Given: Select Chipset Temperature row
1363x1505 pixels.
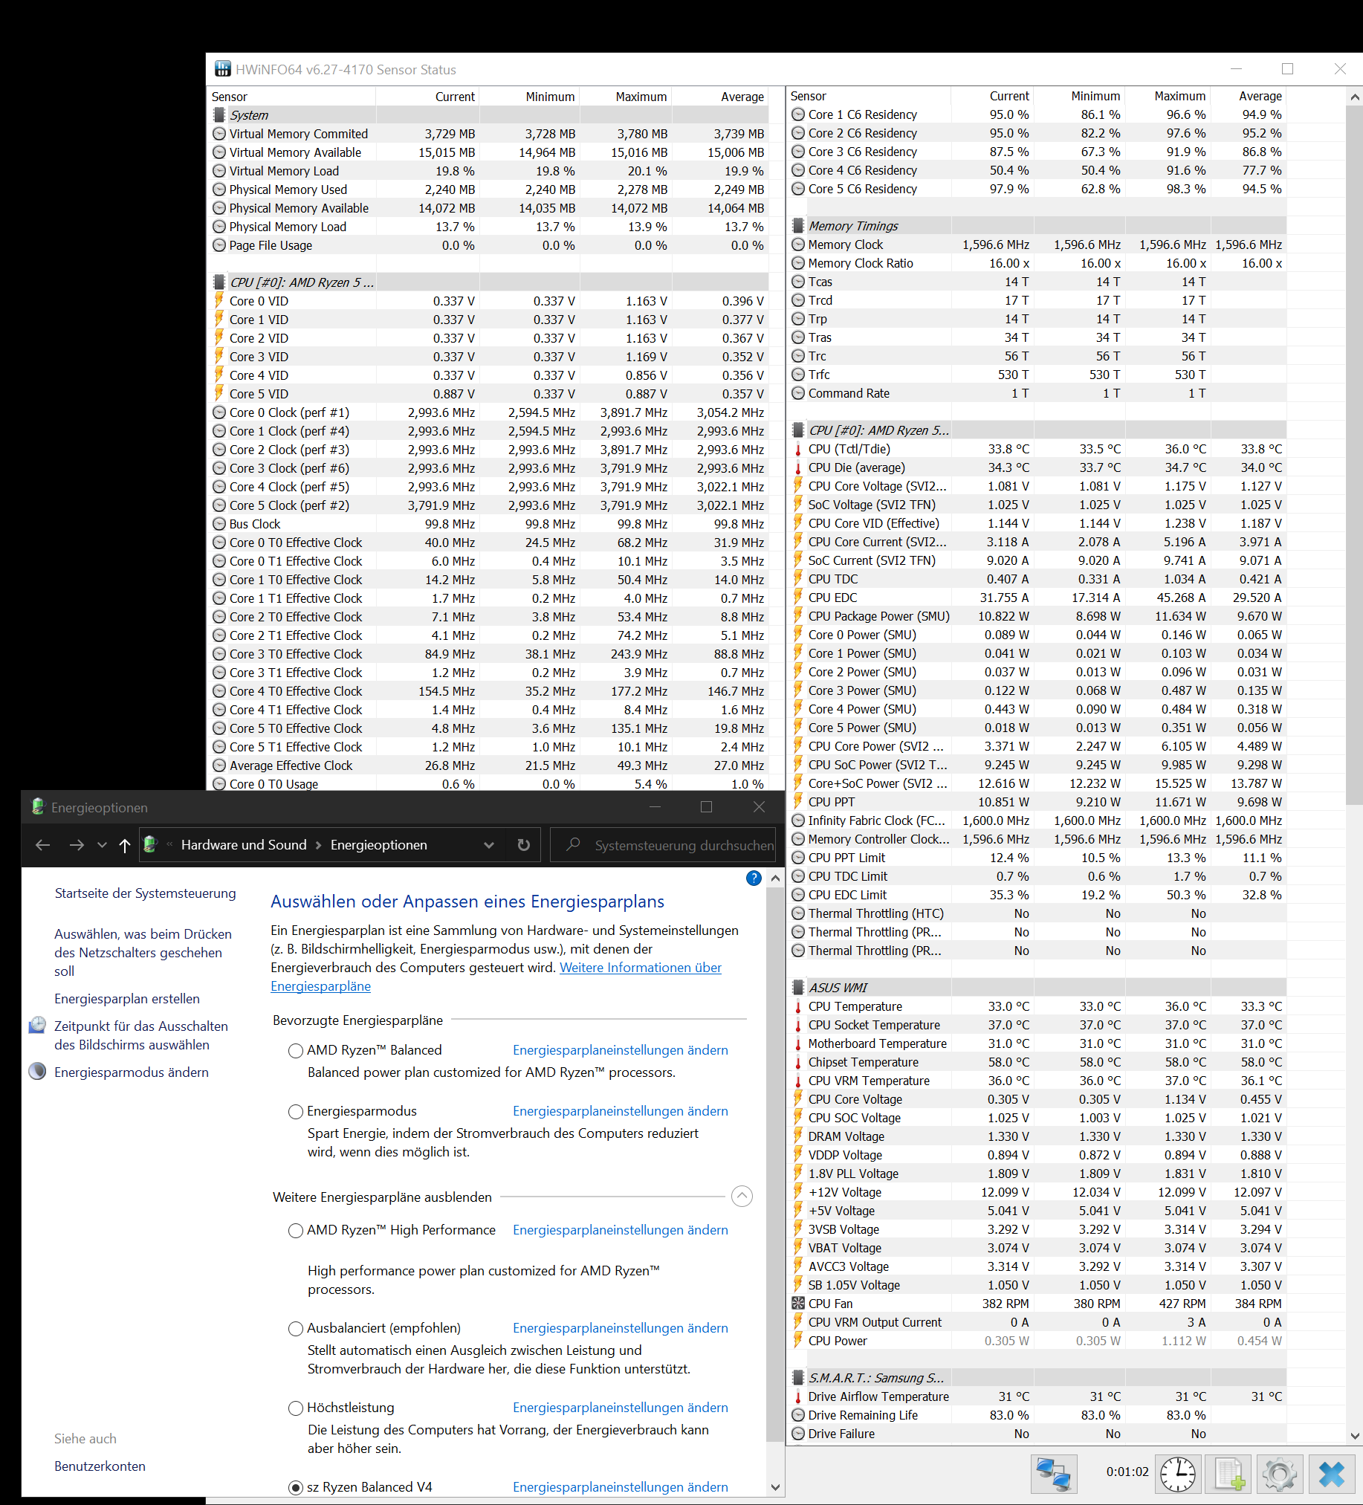Looking at the screenshot, I should coord(1037,1061).
